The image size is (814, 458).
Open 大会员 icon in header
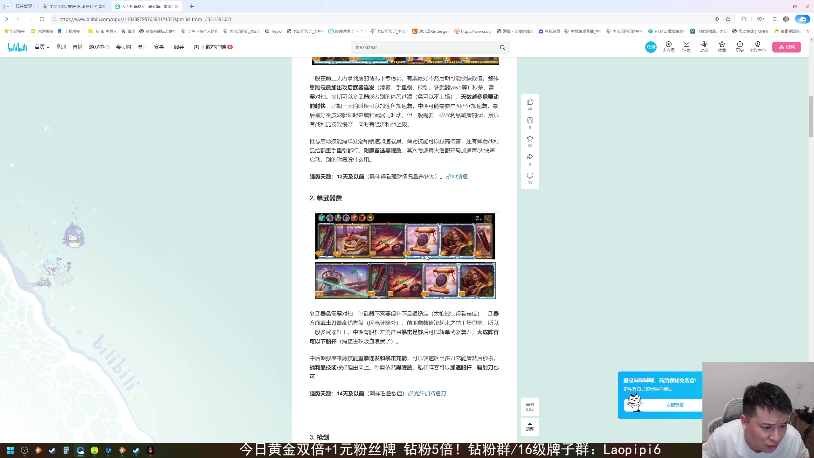point(668,47)
